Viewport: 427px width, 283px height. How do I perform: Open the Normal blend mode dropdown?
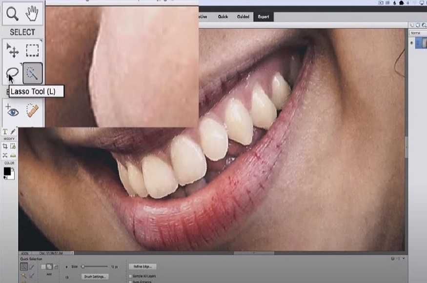(418, 33)
